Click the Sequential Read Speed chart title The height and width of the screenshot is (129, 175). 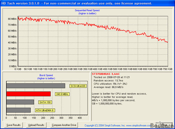pyautogui.click(x=87, y=10)
